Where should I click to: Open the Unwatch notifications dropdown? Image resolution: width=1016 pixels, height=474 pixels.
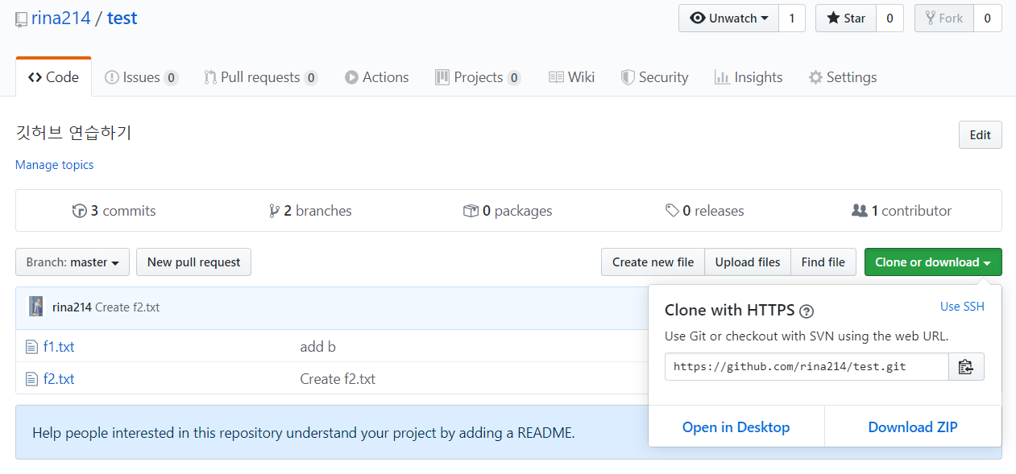729,19
